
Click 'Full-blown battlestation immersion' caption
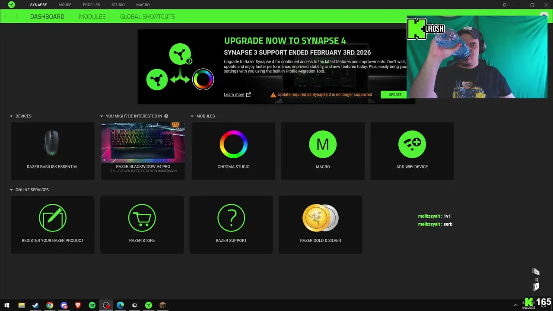[143, 171]
